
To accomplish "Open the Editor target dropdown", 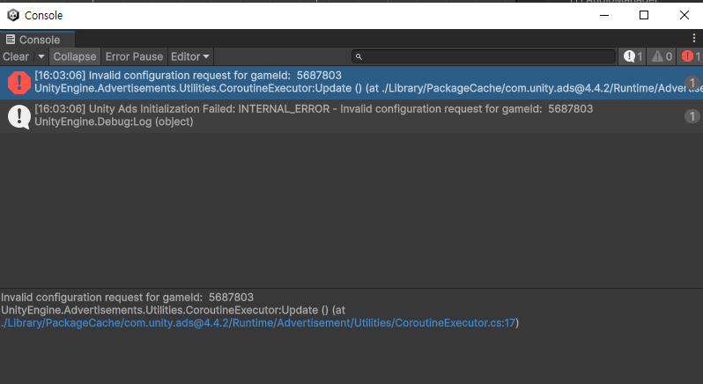I will (190, 56).
